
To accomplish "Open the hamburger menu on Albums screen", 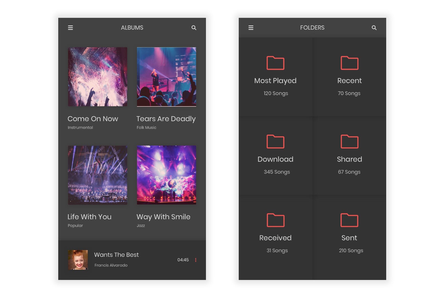I will pos(70,28).
